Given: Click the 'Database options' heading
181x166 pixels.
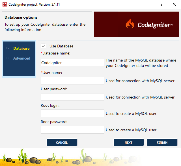Looking at the screenshot, I should pos(21,17).
